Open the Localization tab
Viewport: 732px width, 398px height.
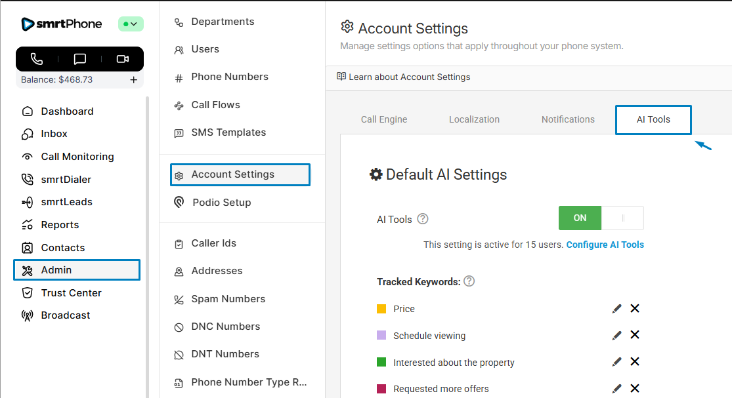pyautogui.click(x=474, y=119)
